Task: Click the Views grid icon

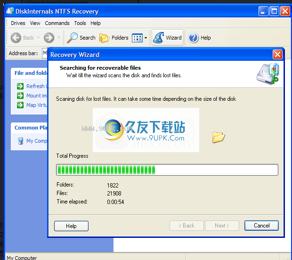Action: (137, 38)
